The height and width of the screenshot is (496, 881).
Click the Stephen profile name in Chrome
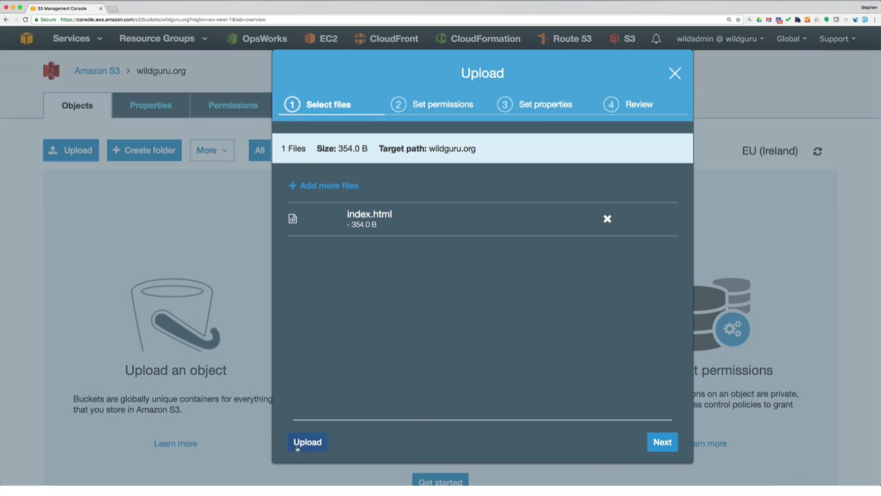point(869,8)
